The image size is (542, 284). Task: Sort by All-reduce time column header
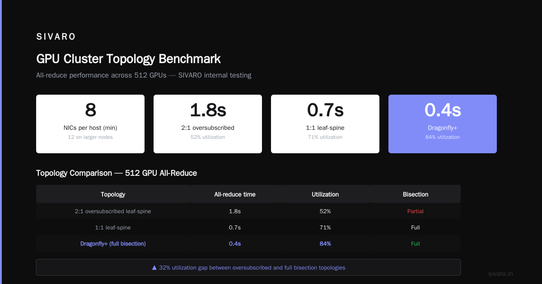[x=235, y=194]
